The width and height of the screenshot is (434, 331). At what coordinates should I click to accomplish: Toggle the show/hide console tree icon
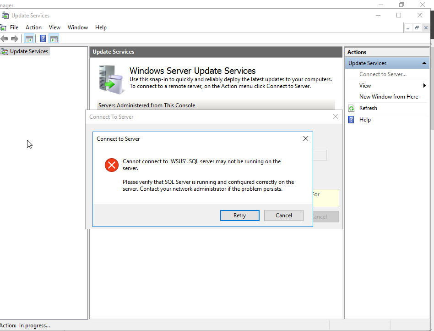click(29, 39)
